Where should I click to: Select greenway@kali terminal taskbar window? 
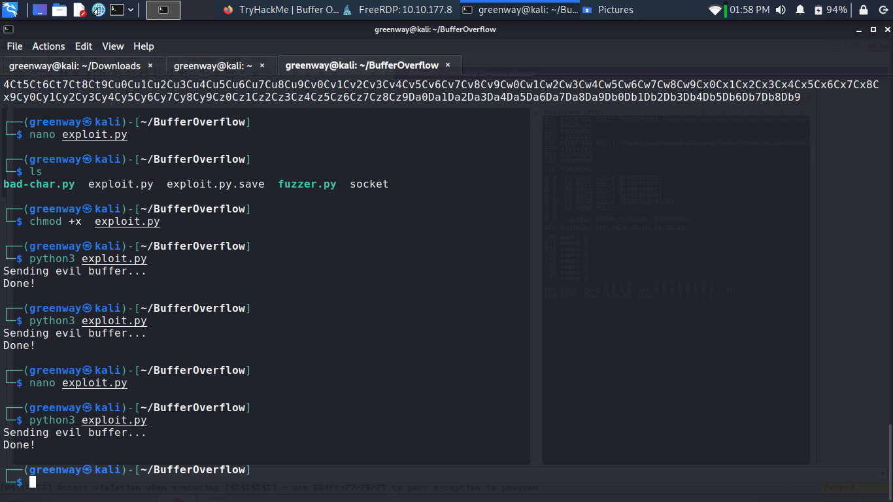coord(520,10)
